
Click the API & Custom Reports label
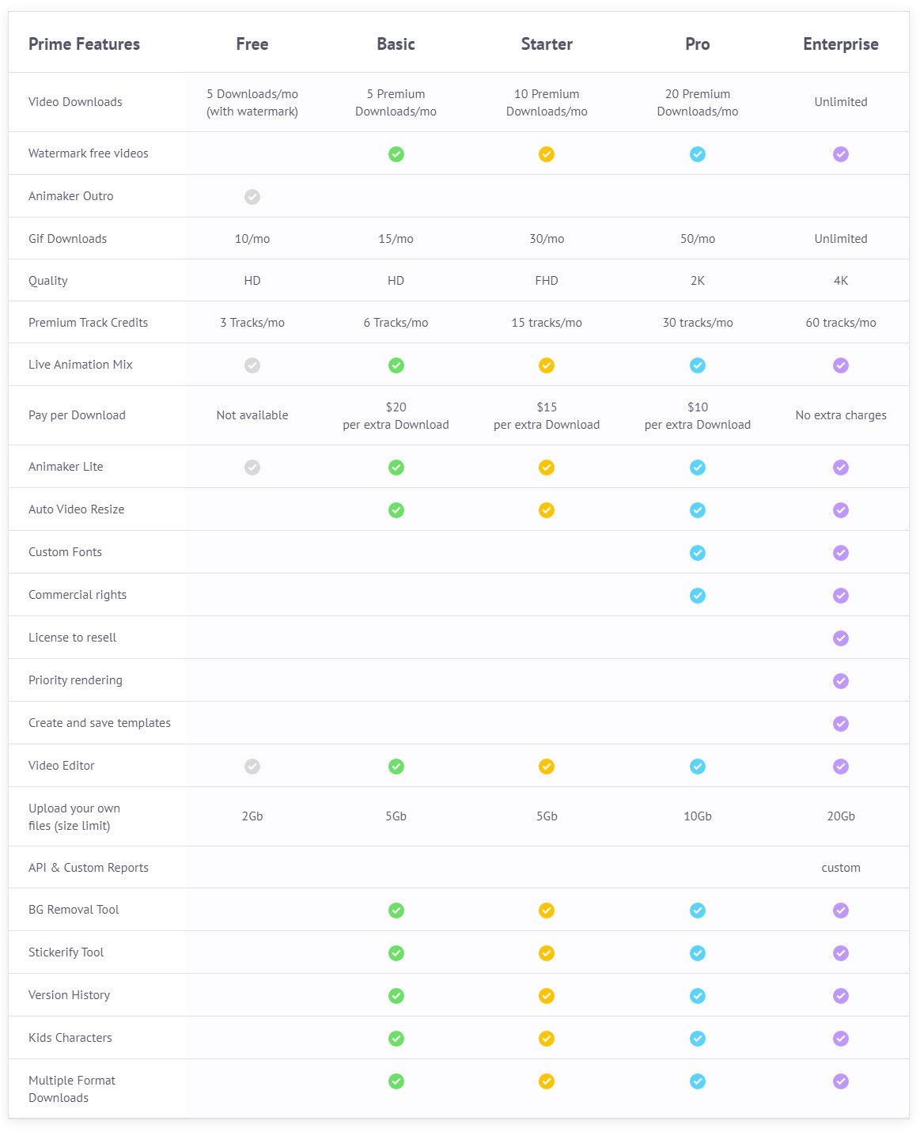pos(89,868)
